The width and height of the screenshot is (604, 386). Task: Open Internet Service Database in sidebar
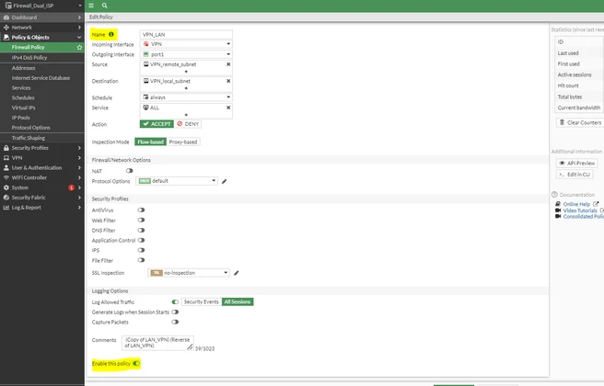click(x=42, y=78)
